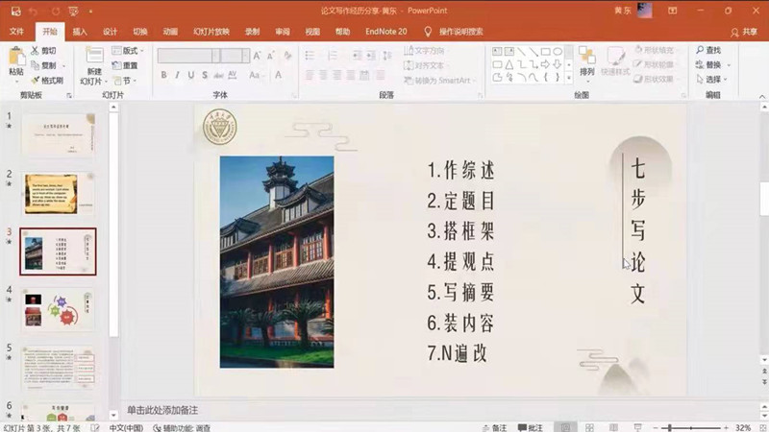
Task: Open the Find (查找) tool
Action: pyautogui.click(x=707, y=50)
